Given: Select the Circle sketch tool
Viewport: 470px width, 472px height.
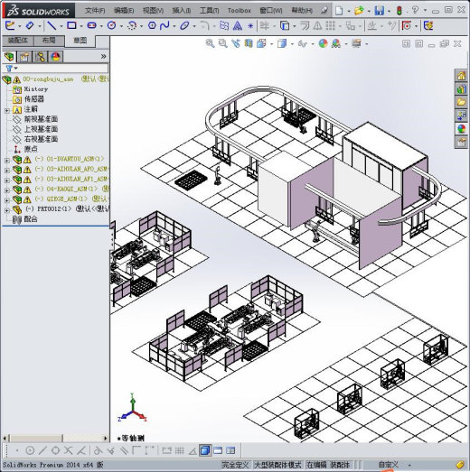Looking at the screenshot, I should coord(111,25).
